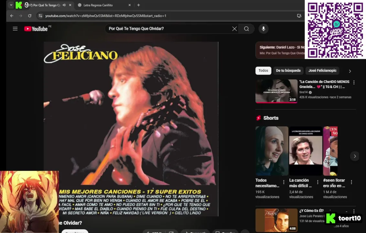Reload the YouTube page

click(30, 16)
